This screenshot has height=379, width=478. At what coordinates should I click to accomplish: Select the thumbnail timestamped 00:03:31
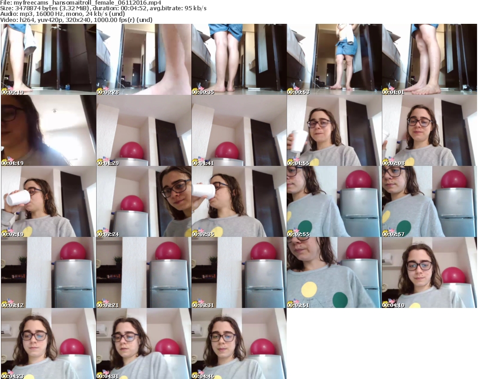click(239, 272)
